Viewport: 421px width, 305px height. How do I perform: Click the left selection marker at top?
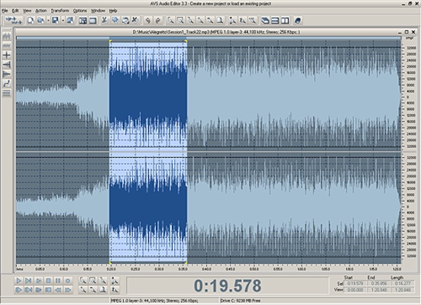110,41
